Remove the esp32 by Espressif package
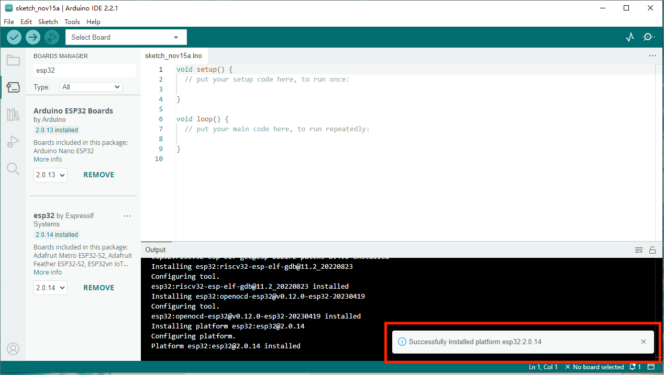Image resolution: width=664 pixels, height=375 pixels. click(x=98, y=287)
